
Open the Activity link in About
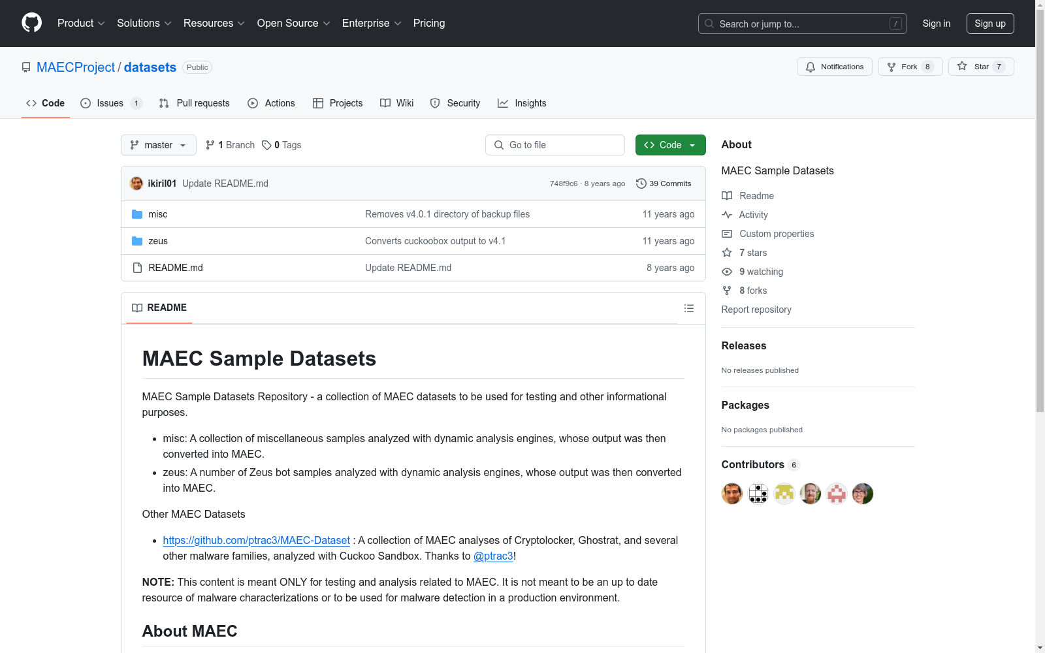745,215
